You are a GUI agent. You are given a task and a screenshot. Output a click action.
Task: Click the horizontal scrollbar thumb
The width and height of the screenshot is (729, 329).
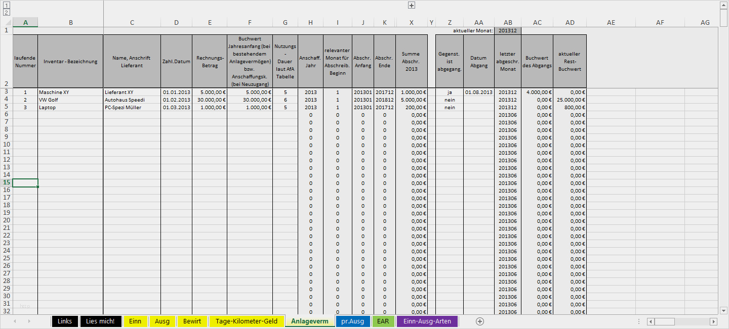tap(665, 321)
